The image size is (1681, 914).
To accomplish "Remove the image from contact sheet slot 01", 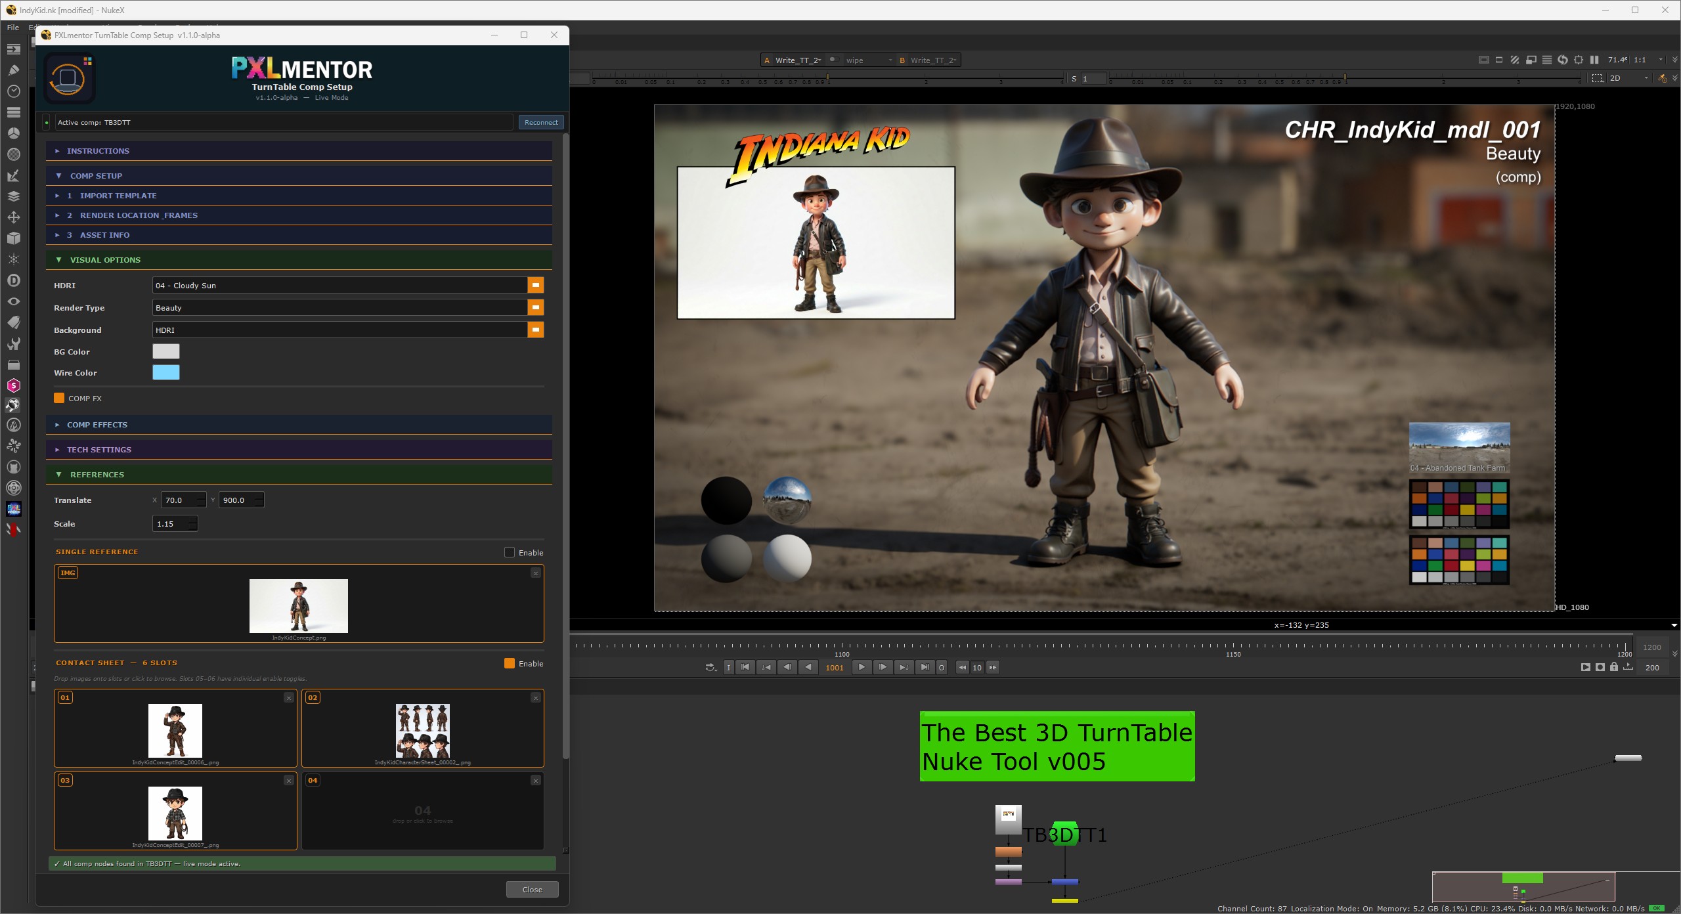I will click(288, 698).
